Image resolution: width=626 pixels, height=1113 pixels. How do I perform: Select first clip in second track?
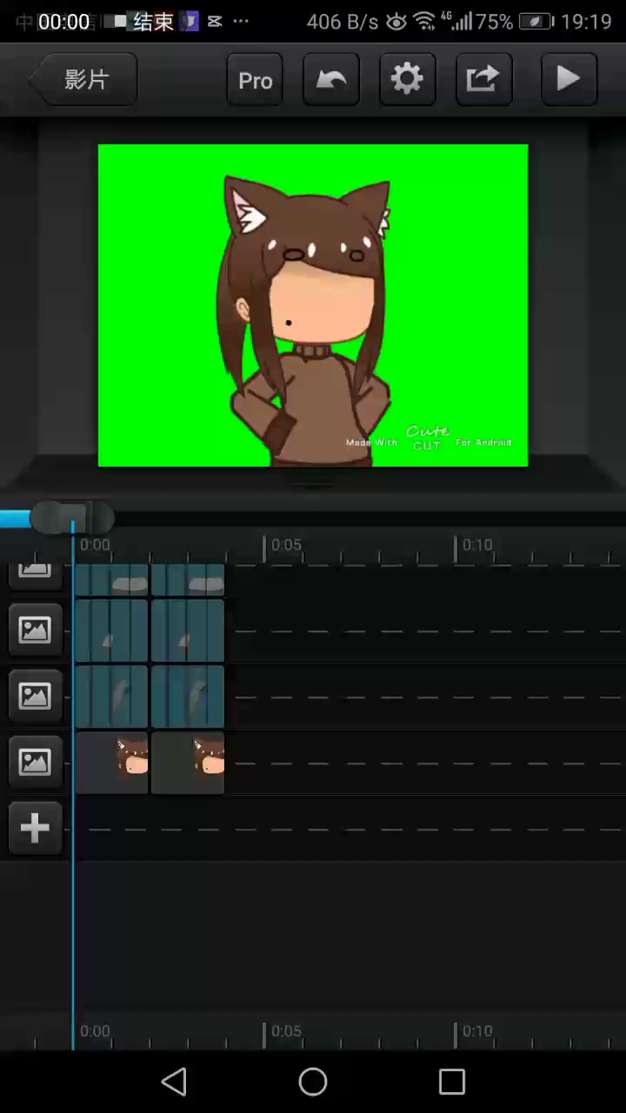(x=111, y=630)
